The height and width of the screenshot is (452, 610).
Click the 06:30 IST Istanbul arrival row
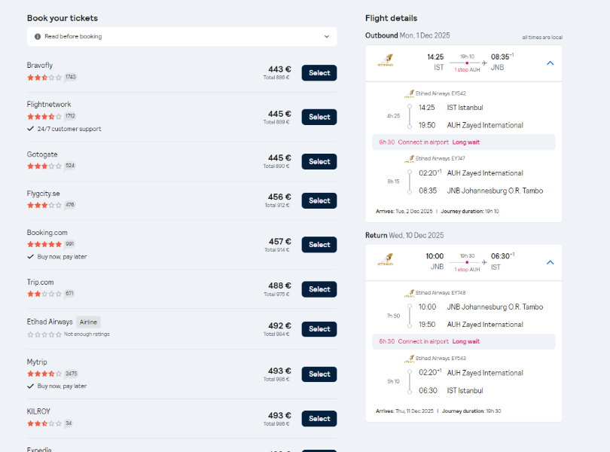pyautogui.click(x=451, y=390)
